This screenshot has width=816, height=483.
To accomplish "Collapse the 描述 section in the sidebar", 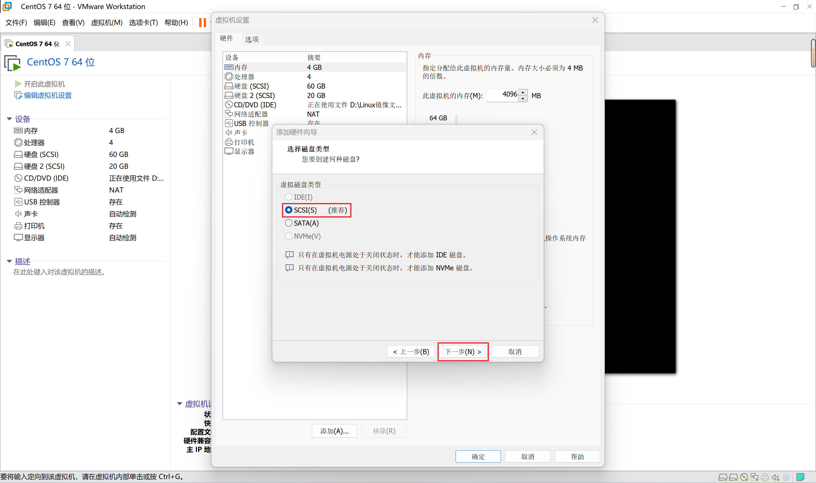I will 9,261.
